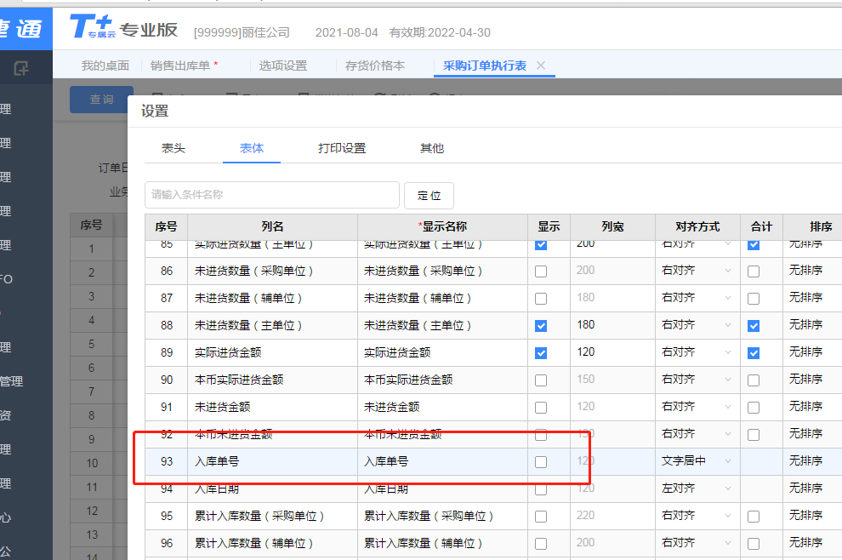842x560 pixels.
Task: Open alignment dropdown for 未进货金额
Action: tap(697, 407)
